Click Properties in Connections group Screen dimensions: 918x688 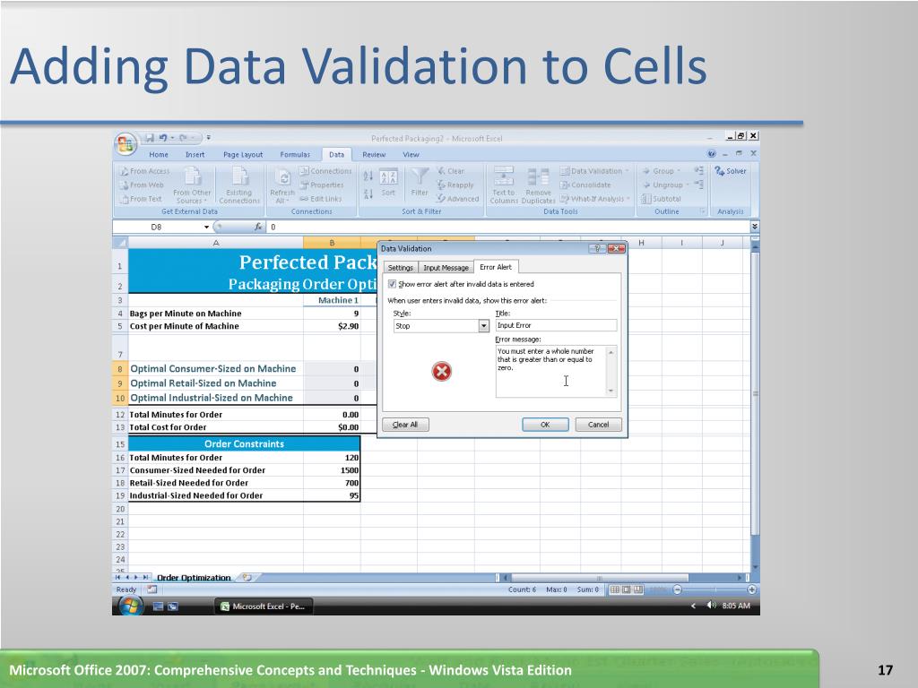[x=322, y=185]
